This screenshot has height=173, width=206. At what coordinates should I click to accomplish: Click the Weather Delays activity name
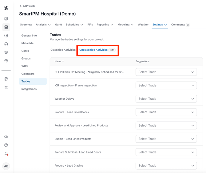pyautogui.click(x=64, y=99)
